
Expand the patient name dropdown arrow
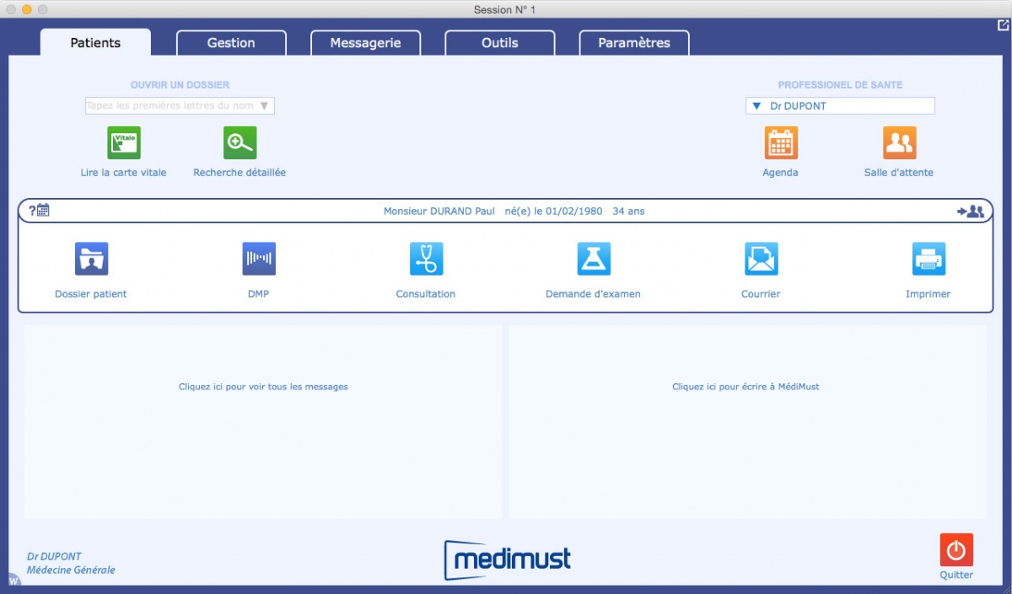click(x=264, y=106)
